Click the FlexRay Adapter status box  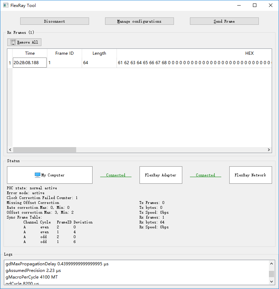(x=161, y=175)
